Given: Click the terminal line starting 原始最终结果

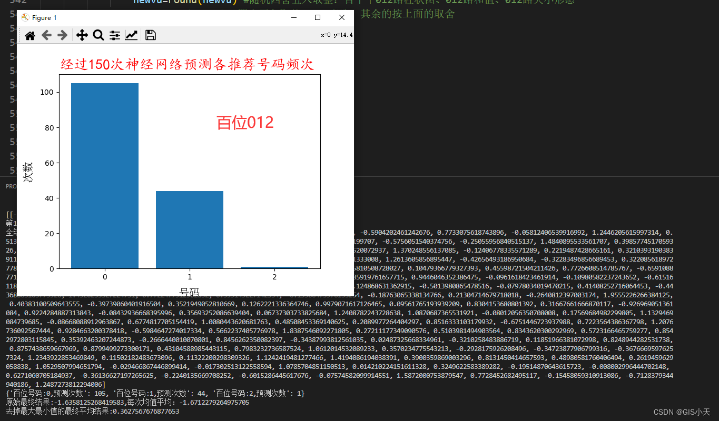Looking at the screenshot, I should (x=127, y=402).
